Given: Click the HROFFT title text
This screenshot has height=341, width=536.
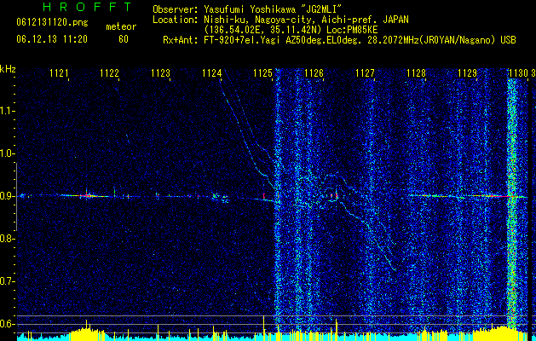Looking at the screenshot, I should [87, 7].
